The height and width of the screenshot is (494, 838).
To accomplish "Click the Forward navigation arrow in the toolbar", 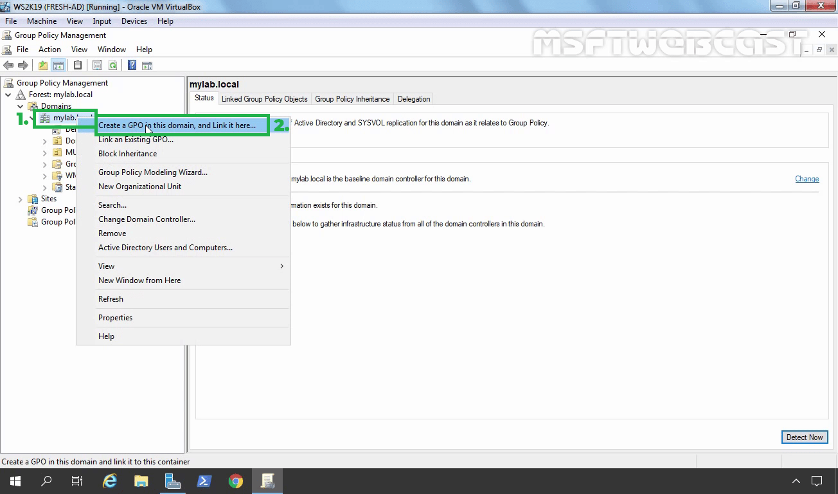I will 24,64.
